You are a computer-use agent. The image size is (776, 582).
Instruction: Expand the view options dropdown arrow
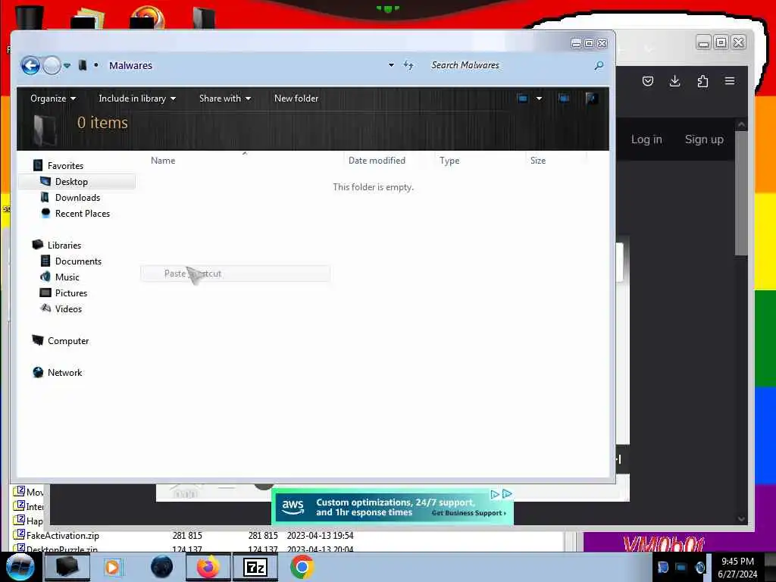coord(539,98)
